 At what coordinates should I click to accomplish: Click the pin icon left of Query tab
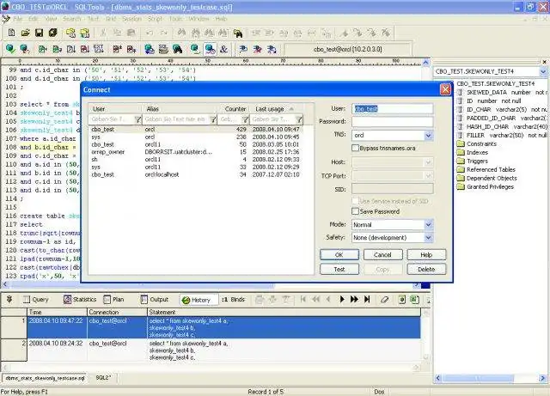tap(9, 299)
